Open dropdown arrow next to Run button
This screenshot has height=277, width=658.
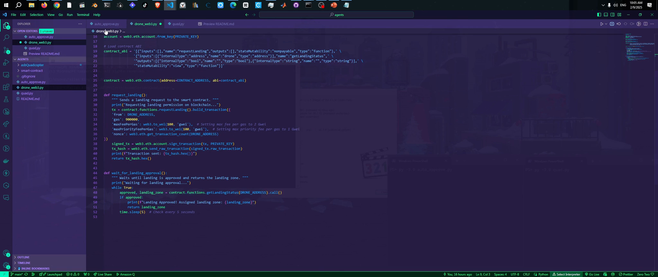(606, 24)
